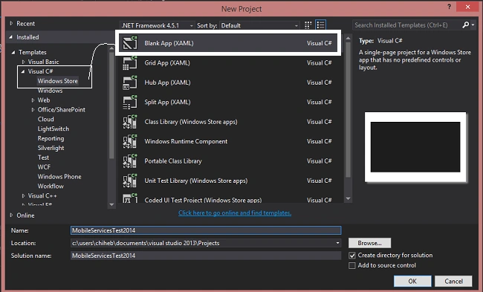Click the Unit Test Library template icon
Image resolution: width=483 pixels, height=292 pixels.
coord(130,181)
